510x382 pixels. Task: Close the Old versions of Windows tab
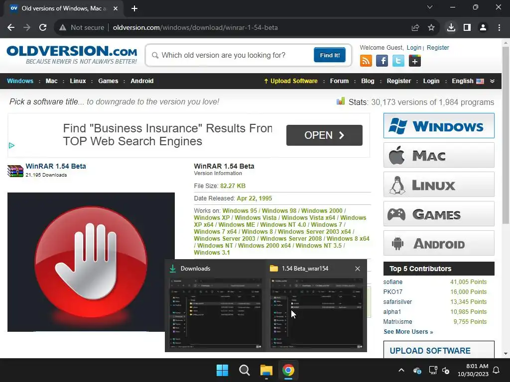tap(116, 8)
